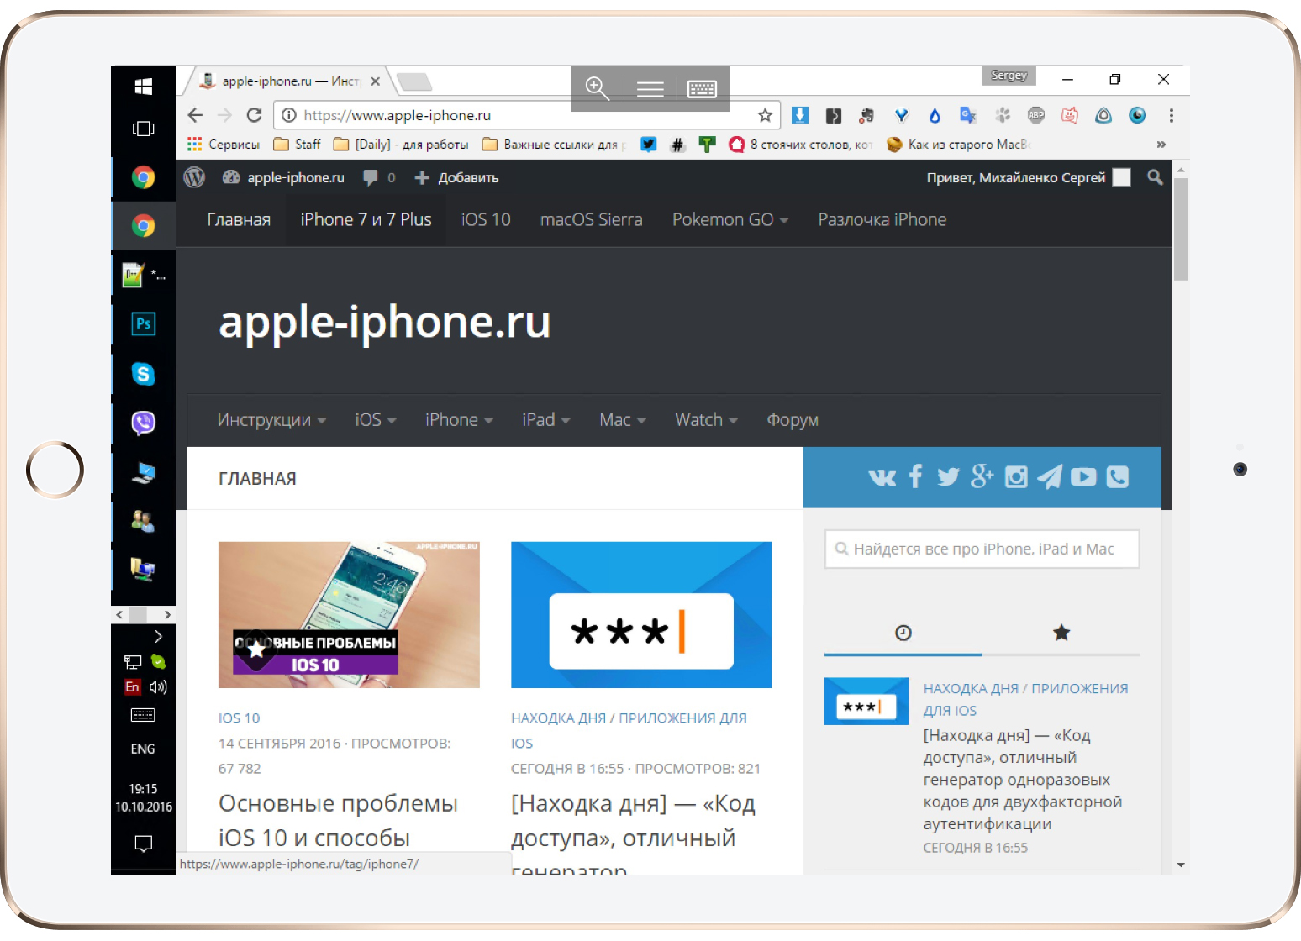Click the page vertical scrollbar thumb
The width and height of the screenshot is (1301, 941).
(x=1181, y=229)
